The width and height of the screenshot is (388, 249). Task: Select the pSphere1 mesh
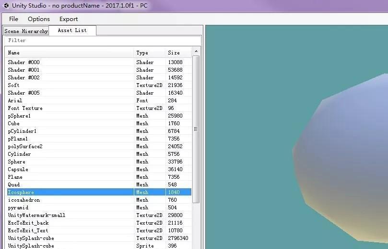coord(99,116)
